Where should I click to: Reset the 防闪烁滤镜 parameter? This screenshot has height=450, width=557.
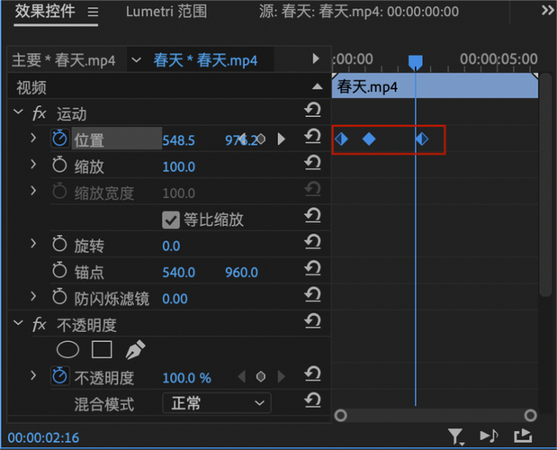pyautogui.click(x=312, y=295)
